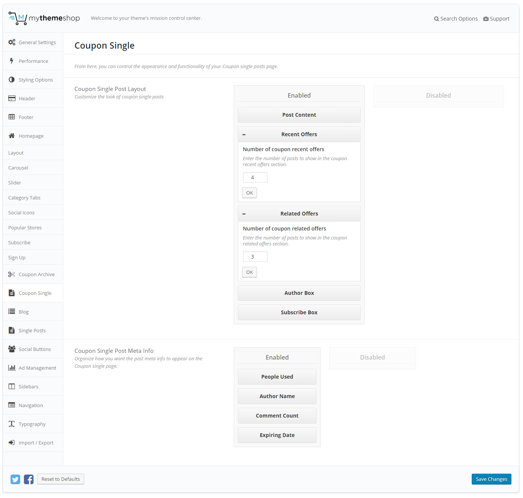Select the People Used meta item

click(277, 377)
